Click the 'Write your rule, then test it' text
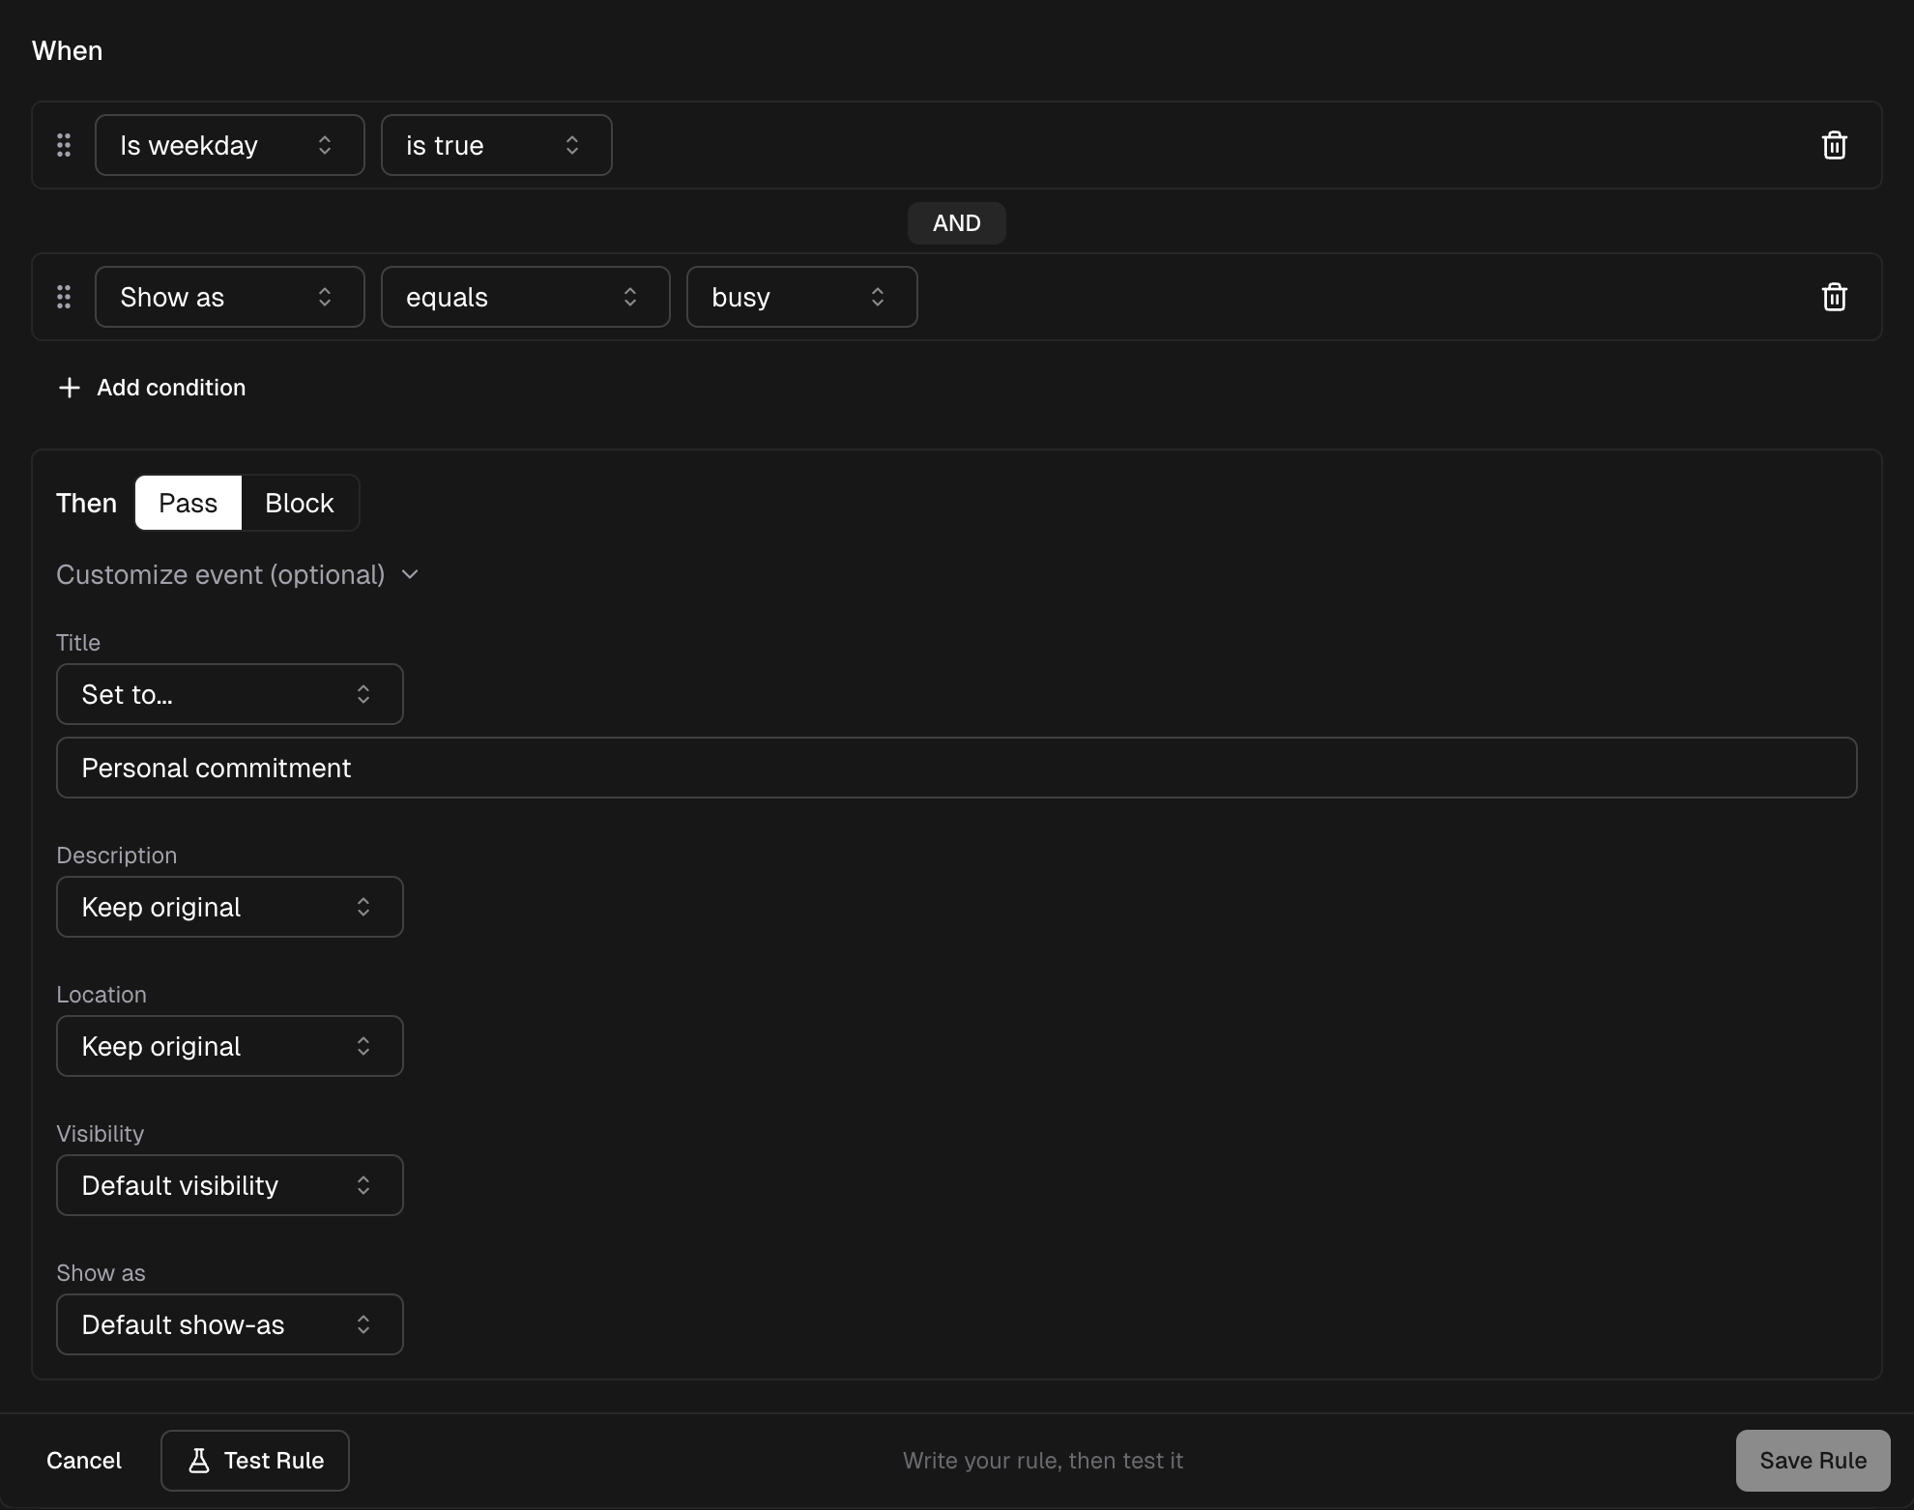 1042,1460
